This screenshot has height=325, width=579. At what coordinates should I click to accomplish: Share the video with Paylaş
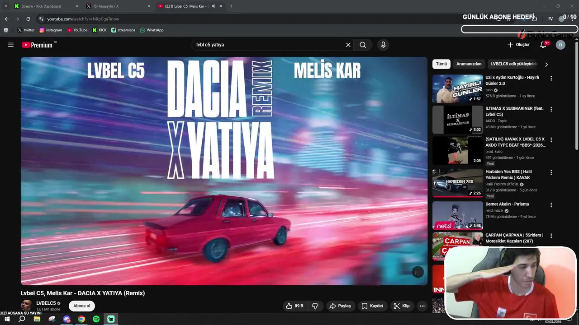coord(340,306)
